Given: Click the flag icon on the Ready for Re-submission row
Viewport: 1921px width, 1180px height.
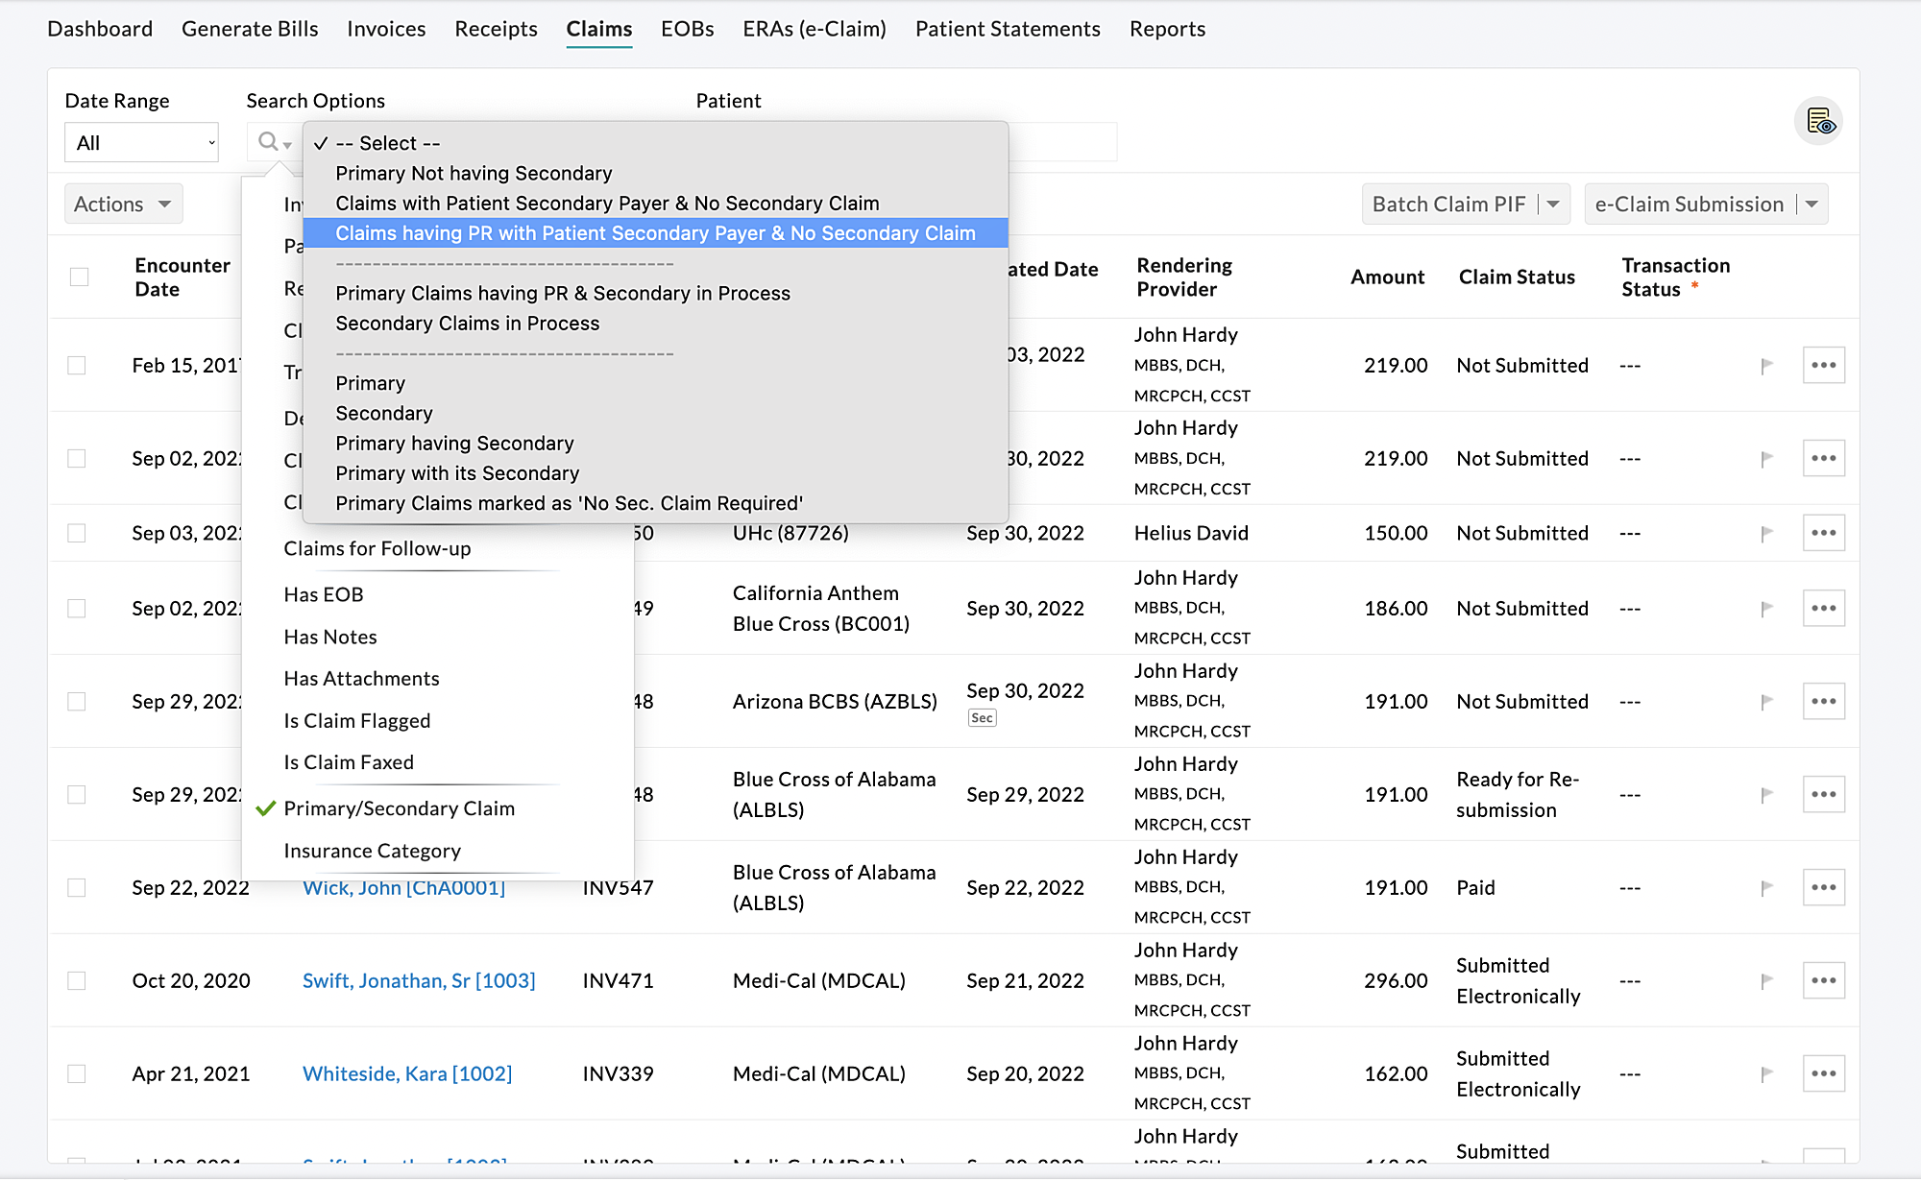Looking at the screenshot, I should coord(1765,794).
